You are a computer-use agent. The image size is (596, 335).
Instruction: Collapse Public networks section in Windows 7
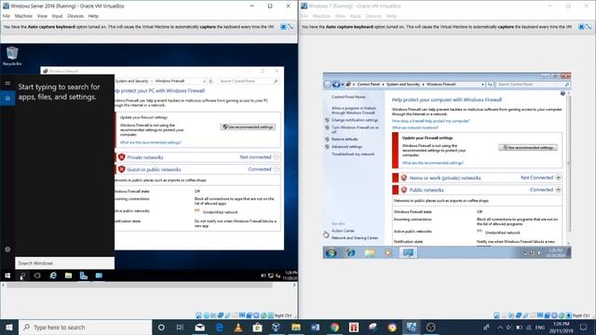coord(558,190)
